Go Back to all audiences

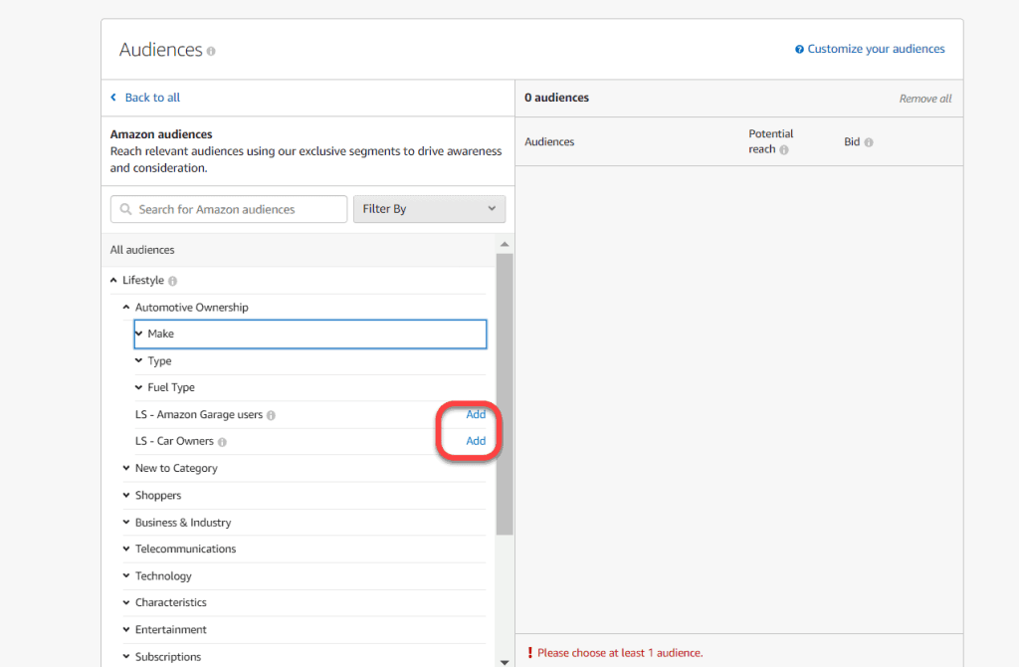(x=151, y=98)
